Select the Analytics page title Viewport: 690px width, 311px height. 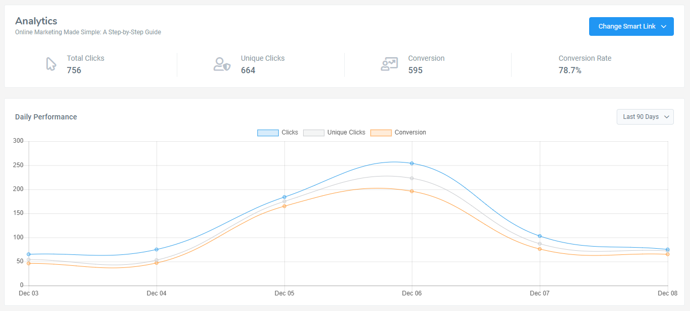36,21
